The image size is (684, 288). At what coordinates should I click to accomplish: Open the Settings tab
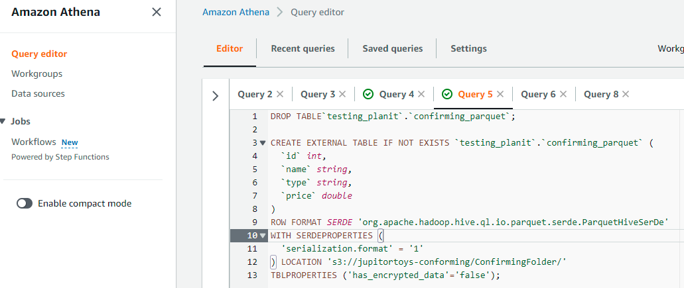pyautogui.click(x=468, y=48)
